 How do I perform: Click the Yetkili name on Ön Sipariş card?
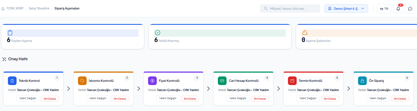(388, 90)
